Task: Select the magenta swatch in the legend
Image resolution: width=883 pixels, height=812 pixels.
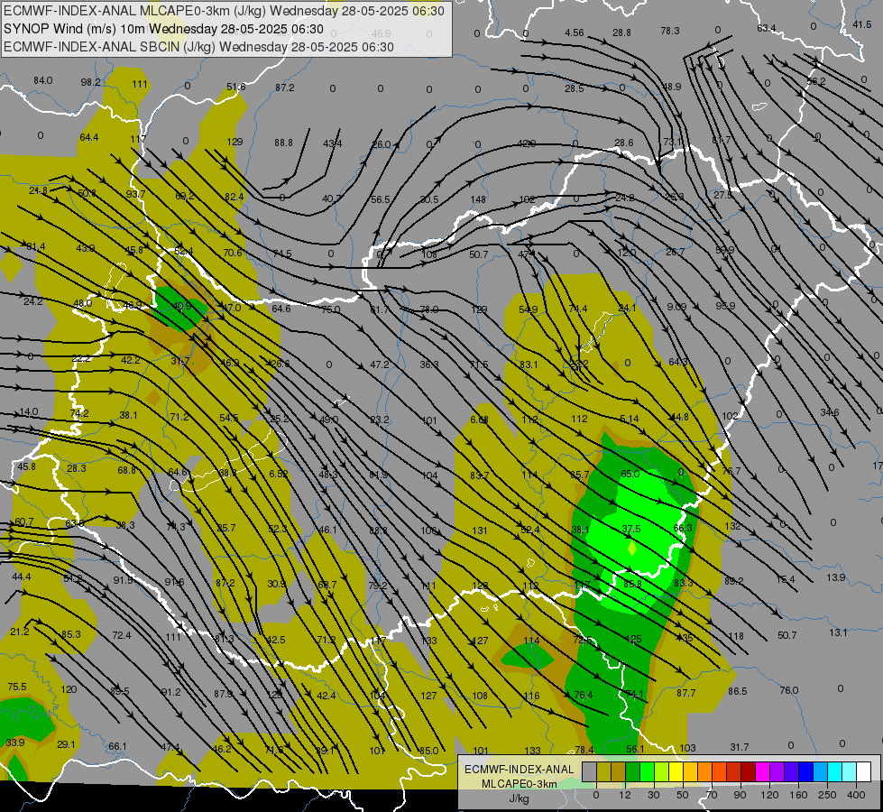Action: tap(762, 771)
